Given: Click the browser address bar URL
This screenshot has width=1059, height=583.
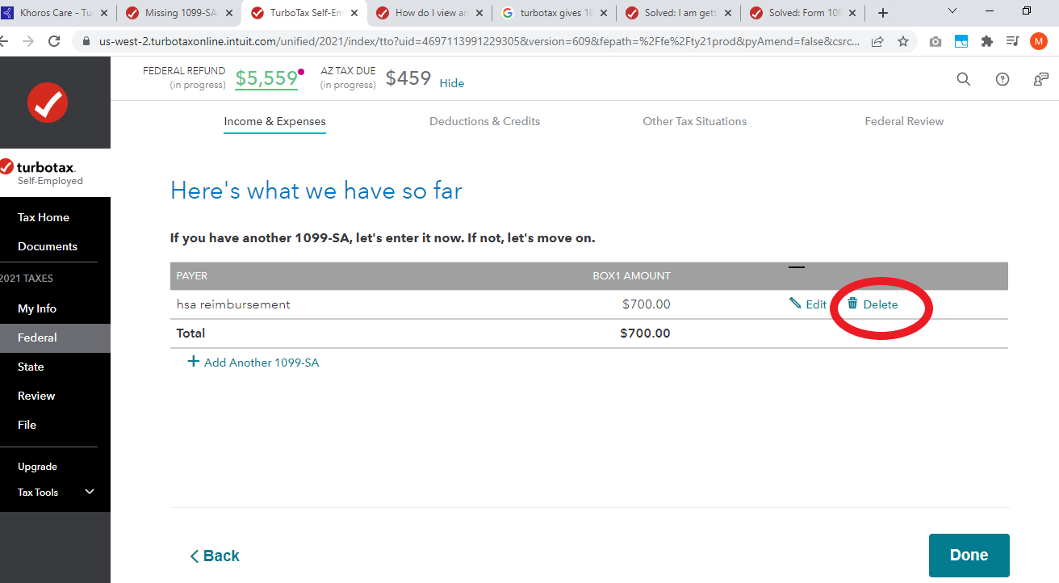Looking at the screenshot, I should (480, 41).
